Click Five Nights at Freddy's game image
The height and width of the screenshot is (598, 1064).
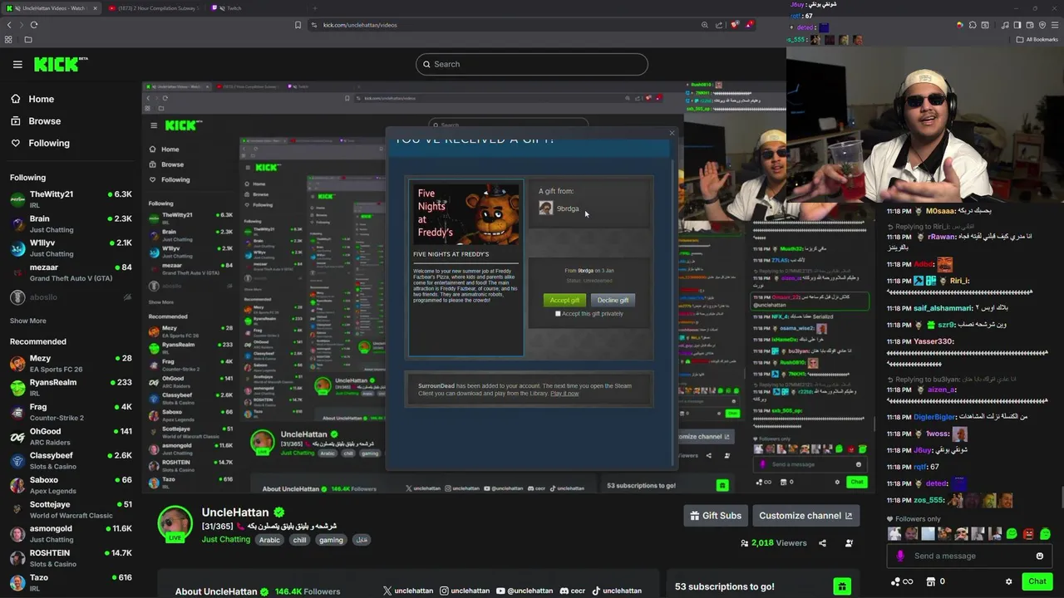coord(467,213)
